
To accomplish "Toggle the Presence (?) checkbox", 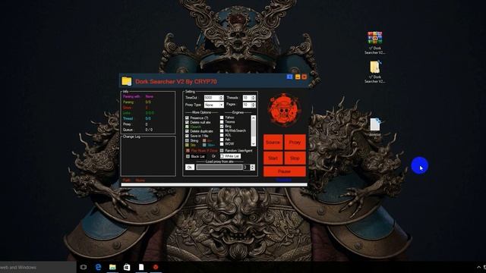I will 187,118.
